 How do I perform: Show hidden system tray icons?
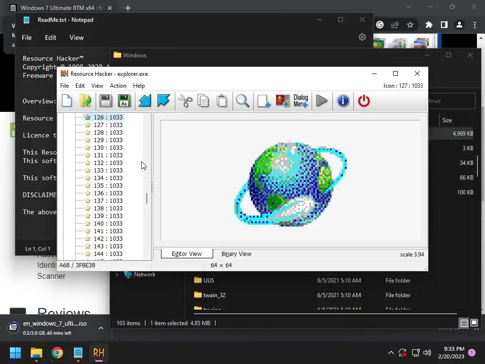tap(391, 353)
